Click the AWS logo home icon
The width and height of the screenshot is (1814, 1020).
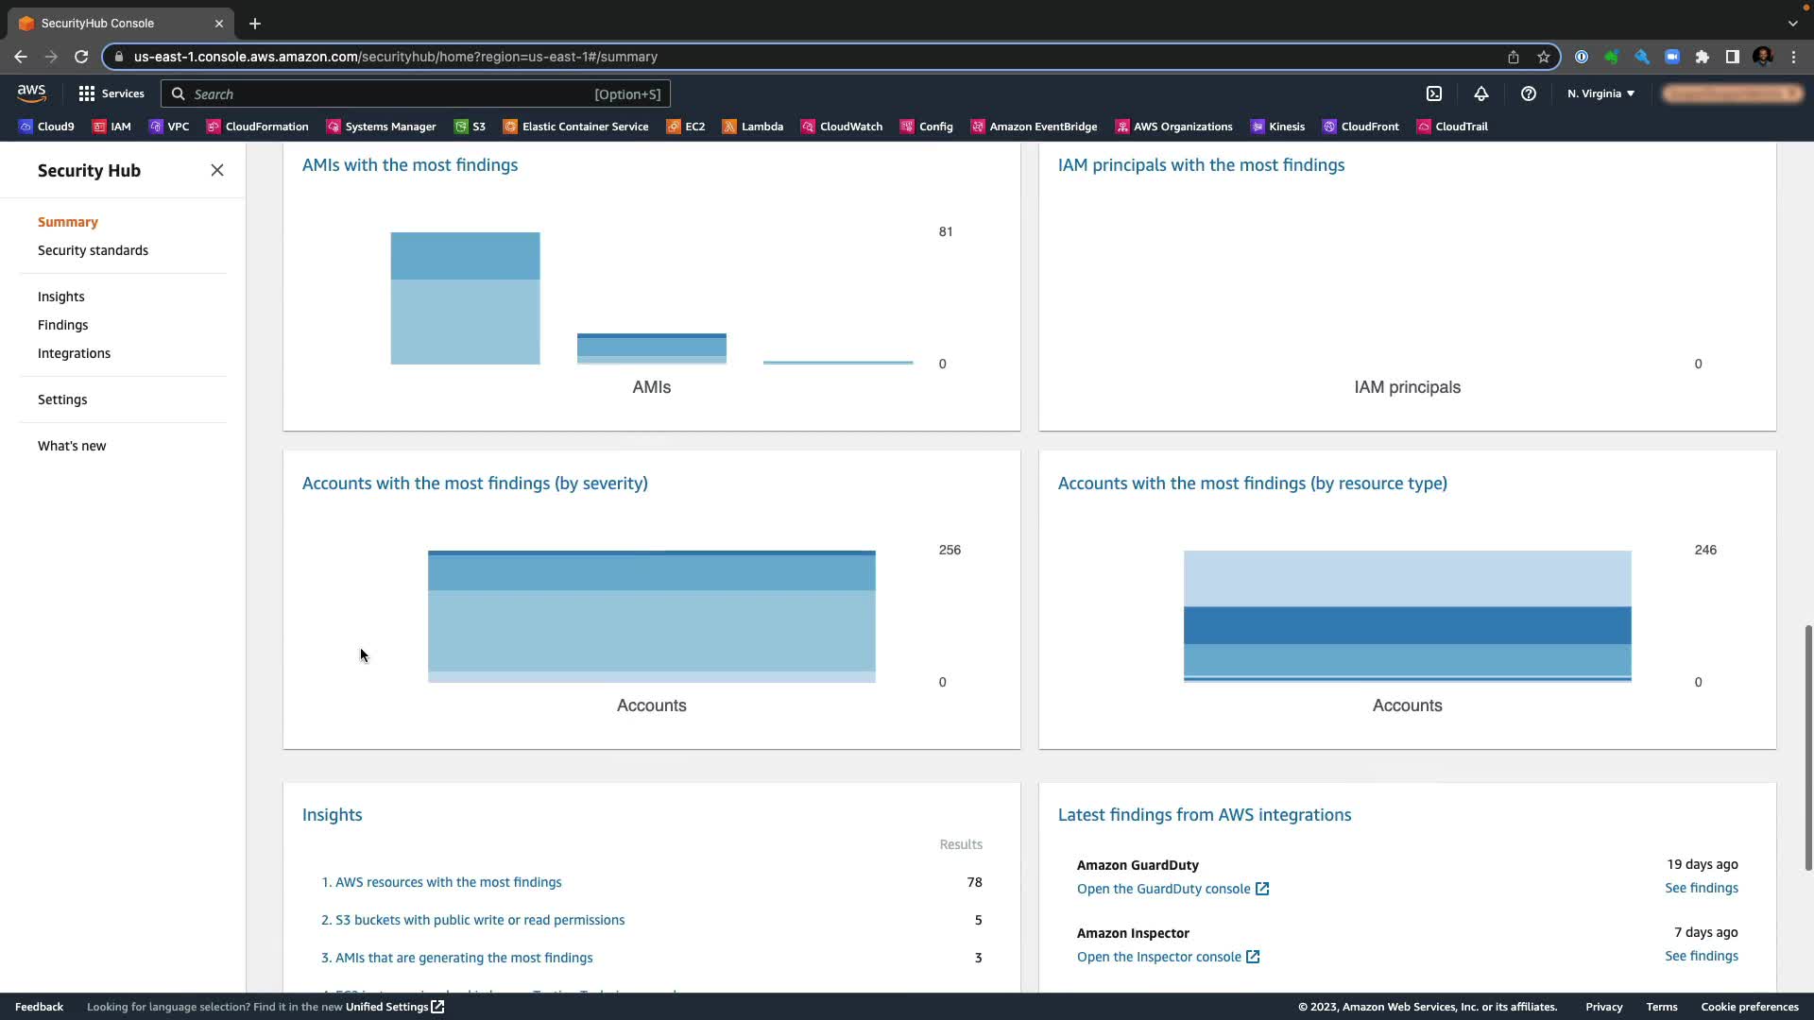click(31, 93)
